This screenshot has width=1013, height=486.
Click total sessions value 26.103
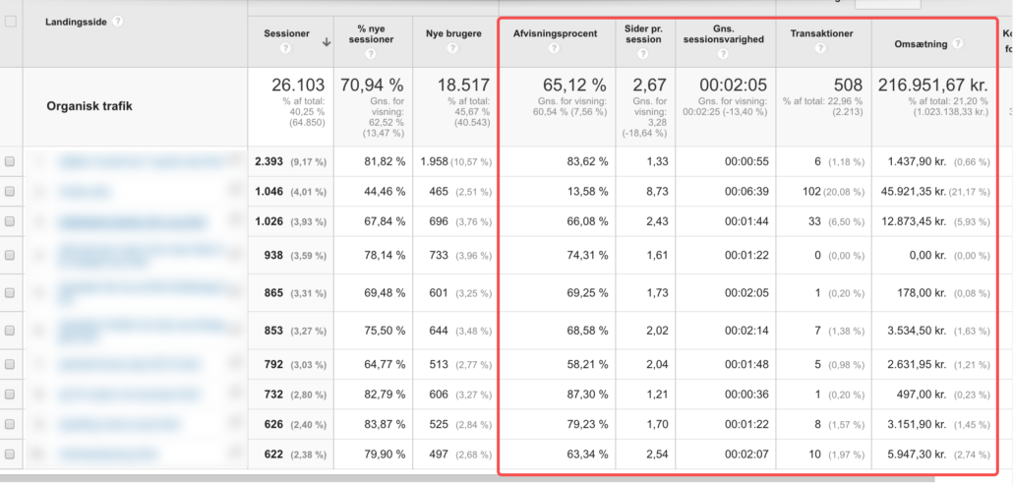coord(300,86)
